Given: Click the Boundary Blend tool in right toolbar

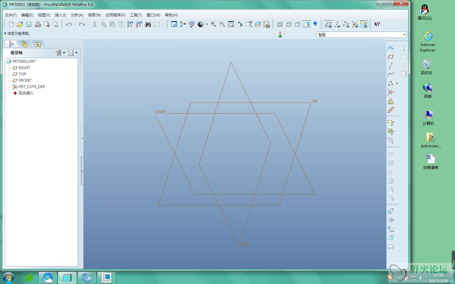Looking at the screenshot, I should coord(391,238).
